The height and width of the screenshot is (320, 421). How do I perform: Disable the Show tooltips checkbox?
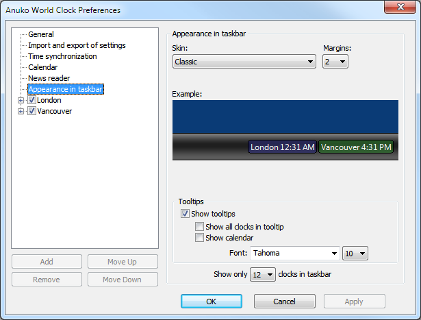tap(186, 214)
